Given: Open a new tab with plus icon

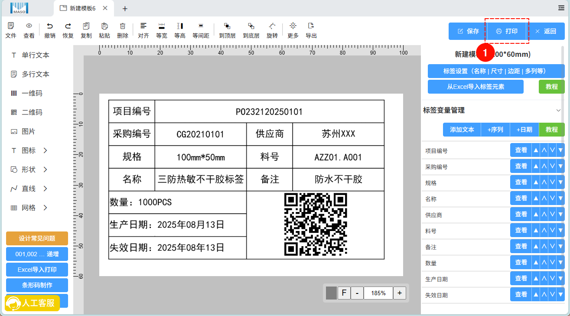Looking at the screenshot, I should coord(125,8).
